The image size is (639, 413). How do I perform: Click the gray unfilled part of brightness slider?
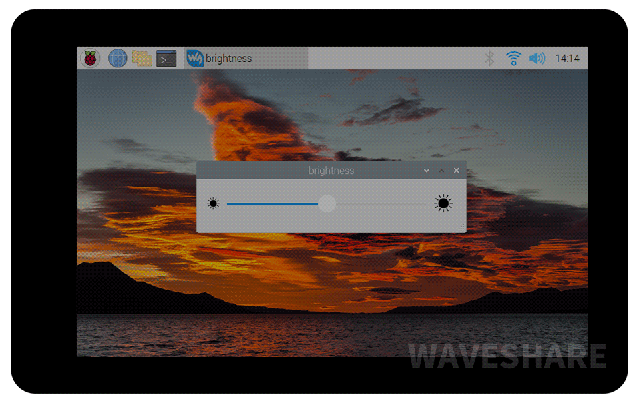pyautogui.click(x=381, y=204)
